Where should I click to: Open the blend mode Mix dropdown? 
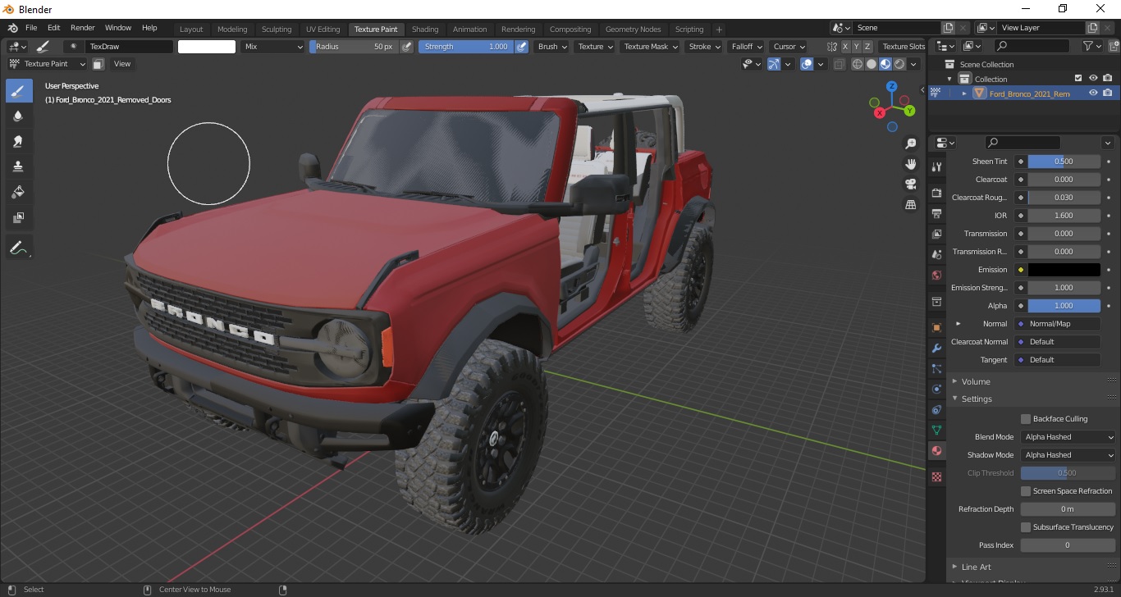(x=273, y=47)
